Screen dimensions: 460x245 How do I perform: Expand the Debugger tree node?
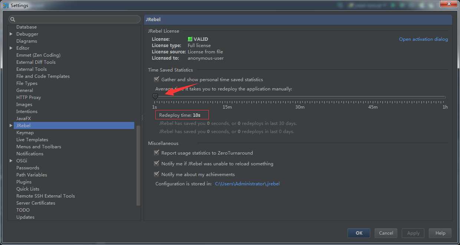(x=11, y=34)
